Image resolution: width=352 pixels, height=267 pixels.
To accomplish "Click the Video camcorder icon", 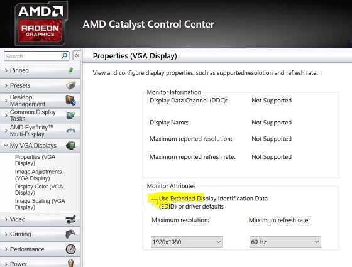I will 70,219.
